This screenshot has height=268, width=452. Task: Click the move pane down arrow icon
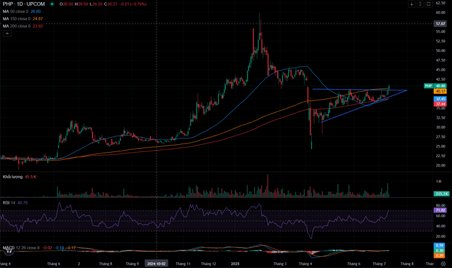tap(411, 4)
